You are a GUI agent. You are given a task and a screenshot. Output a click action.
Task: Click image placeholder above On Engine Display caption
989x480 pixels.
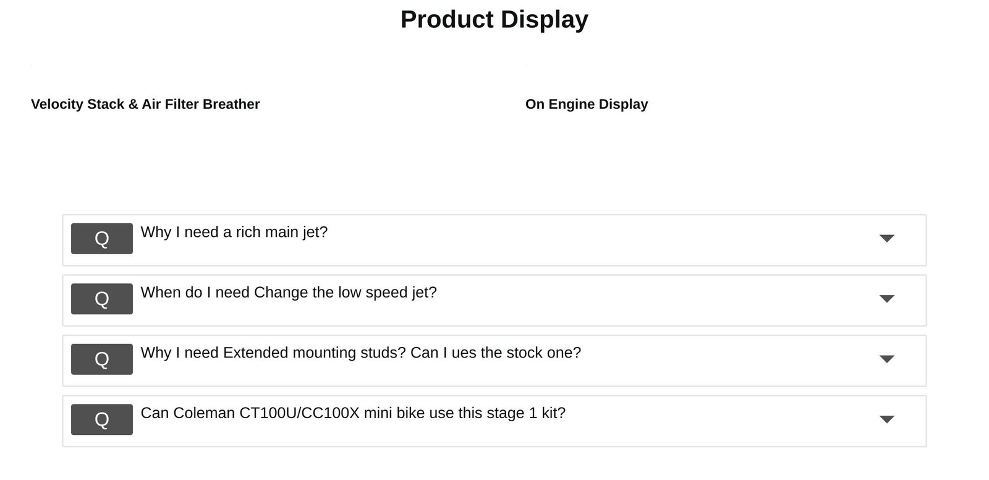click(x=527, y=65)
